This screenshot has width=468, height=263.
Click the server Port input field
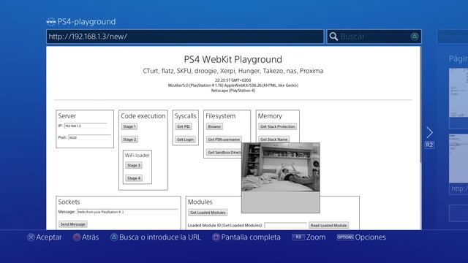89,137
